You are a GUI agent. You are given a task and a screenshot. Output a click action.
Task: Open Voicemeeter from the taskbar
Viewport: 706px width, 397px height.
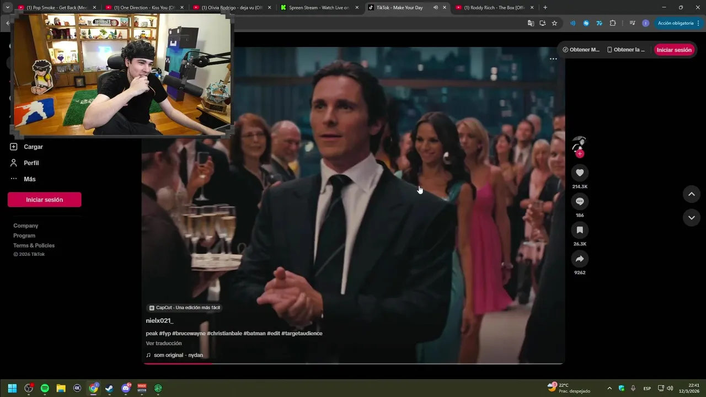[142, 388]
